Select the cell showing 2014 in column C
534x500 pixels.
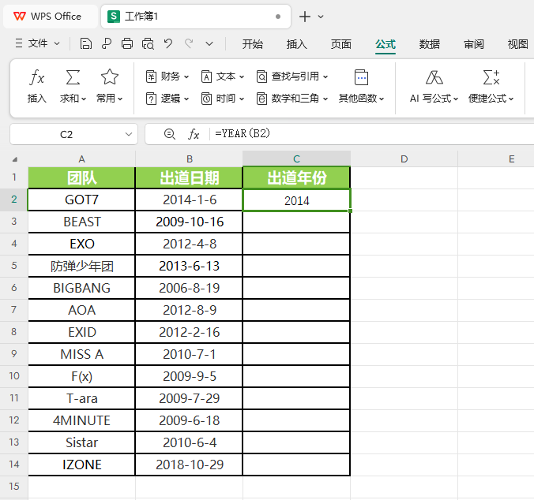point(297,200)
